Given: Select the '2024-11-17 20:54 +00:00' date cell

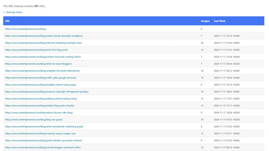Looking at the screenshot, I should pos(226,64).
